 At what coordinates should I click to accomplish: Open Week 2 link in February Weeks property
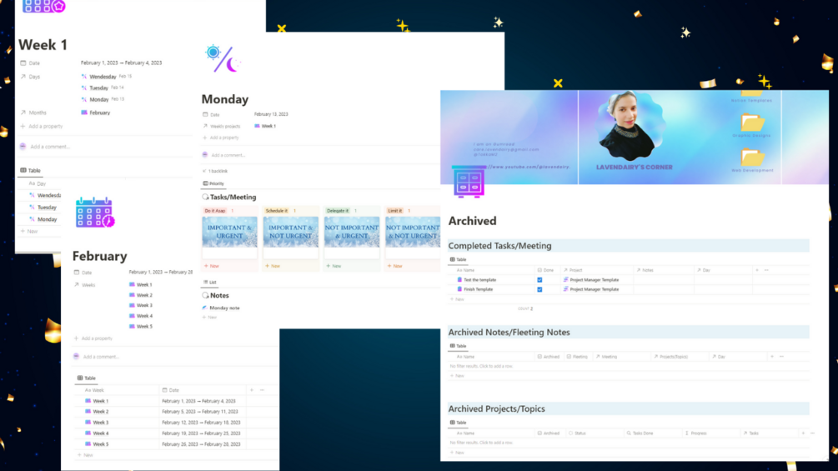141,295
